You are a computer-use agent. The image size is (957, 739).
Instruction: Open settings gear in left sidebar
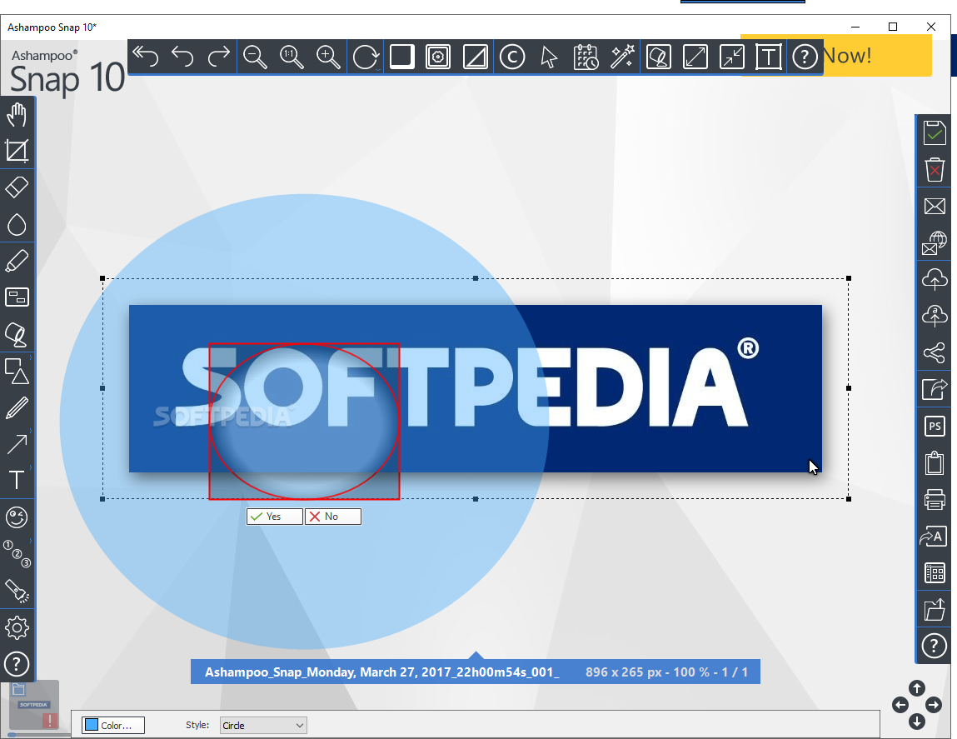[17, 628]
